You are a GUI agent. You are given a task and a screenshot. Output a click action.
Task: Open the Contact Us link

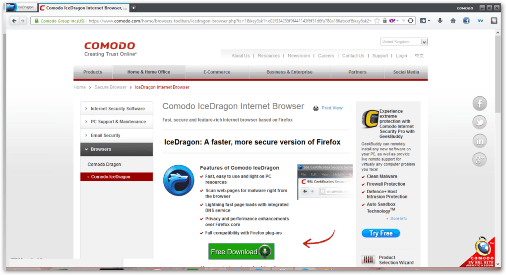coord(353,56)
